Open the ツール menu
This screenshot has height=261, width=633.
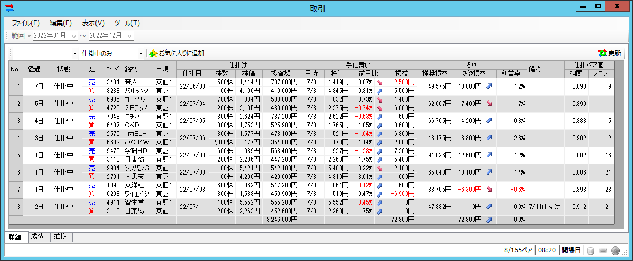(x=127, y=23)
